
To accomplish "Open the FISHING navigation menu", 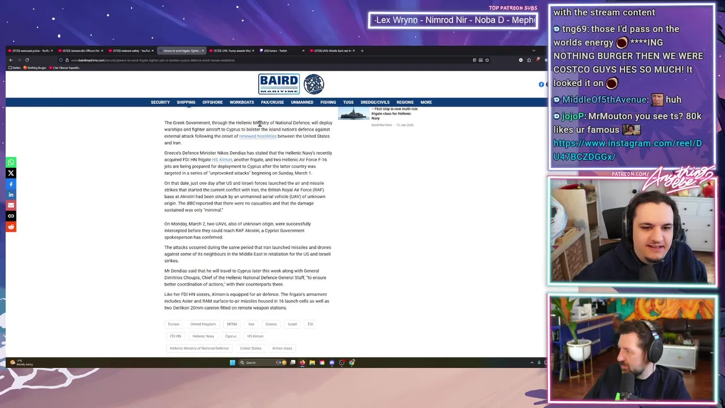I will point(328,103).
